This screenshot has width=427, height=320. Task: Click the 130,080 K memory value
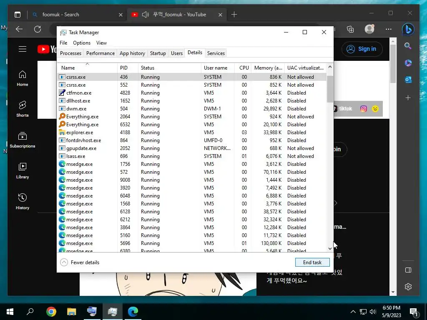click(x=271, y=243)
